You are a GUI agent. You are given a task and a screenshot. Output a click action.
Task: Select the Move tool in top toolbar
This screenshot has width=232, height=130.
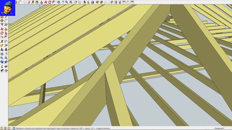click(46, 2)
